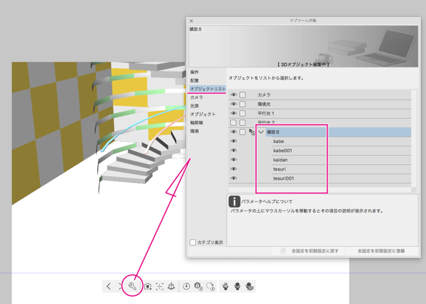Open the オブジェクト settings category
426x304 pixels.
click(x=203, y=114)
